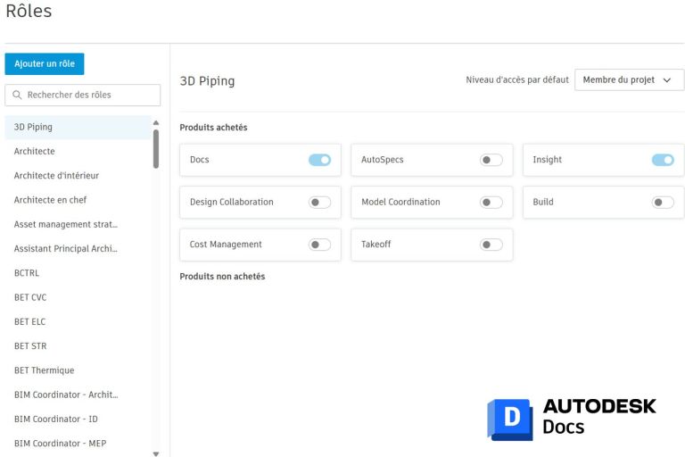Select the BIM Coordinator - MEP role
685x457 pixels.
(78, 444)
